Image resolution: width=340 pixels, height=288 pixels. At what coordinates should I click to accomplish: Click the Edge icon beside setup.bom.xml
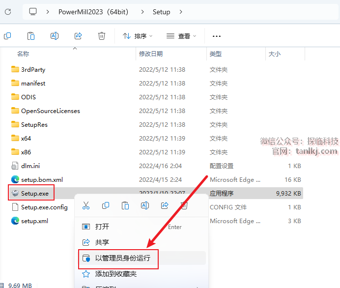tap(15, 179)
